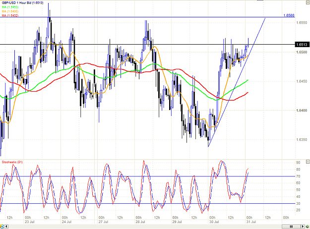Select the green MA (1.6453) legend label
The width and height of the screenshot is (310, 229).
10,7
